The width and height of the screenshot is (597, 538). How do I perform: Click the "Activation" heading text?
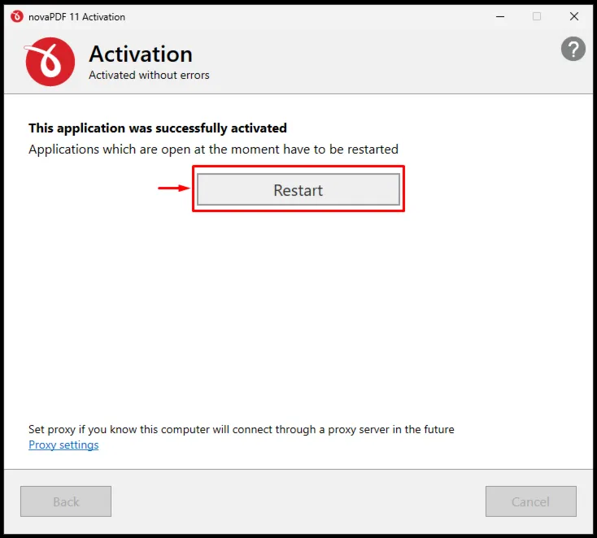(x=141, y=54)
